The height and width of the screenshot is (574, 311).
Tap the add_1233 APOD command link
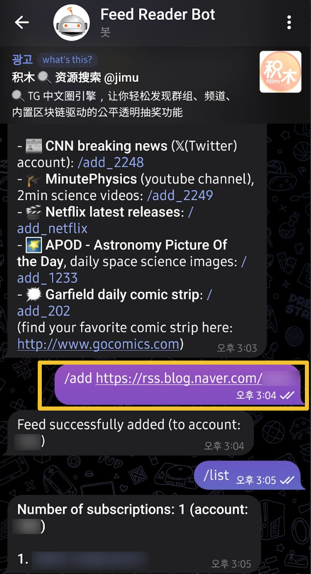pyautogui.click(x=47, y=278)
